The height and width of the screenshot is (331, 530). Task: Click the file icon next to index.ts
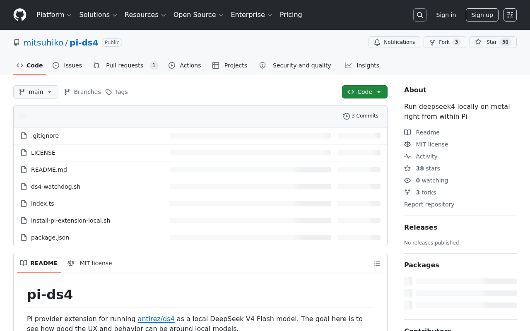(x=24, y=204)
